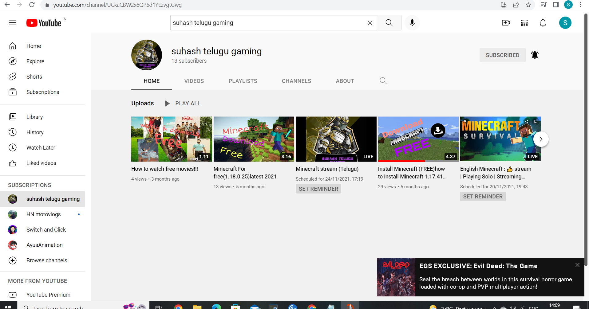The height and width of the screenshot is (309, 589).
Task: Open Shorts in sidebar
Action: pyautogui.click(x=42, y=77)
